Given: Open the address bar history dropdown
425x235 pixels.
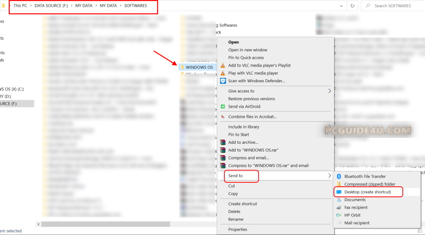Looking at the screenshot, I should pyautogui.click(x=342, y=6).
